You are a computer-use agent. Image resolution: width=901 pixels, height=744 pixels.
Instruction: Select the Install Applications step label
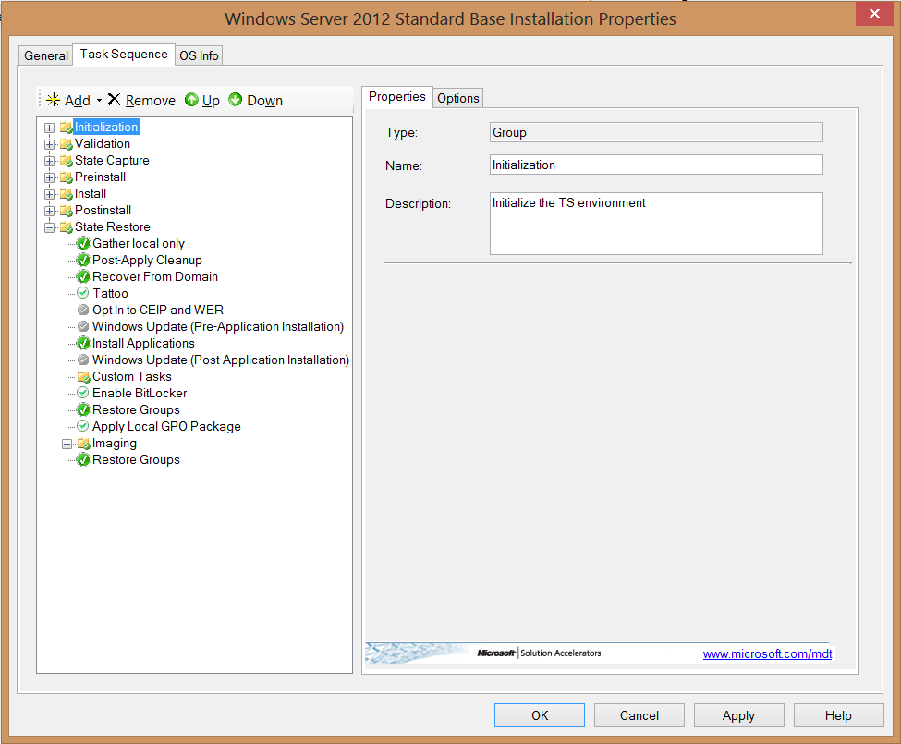(143, 344)
